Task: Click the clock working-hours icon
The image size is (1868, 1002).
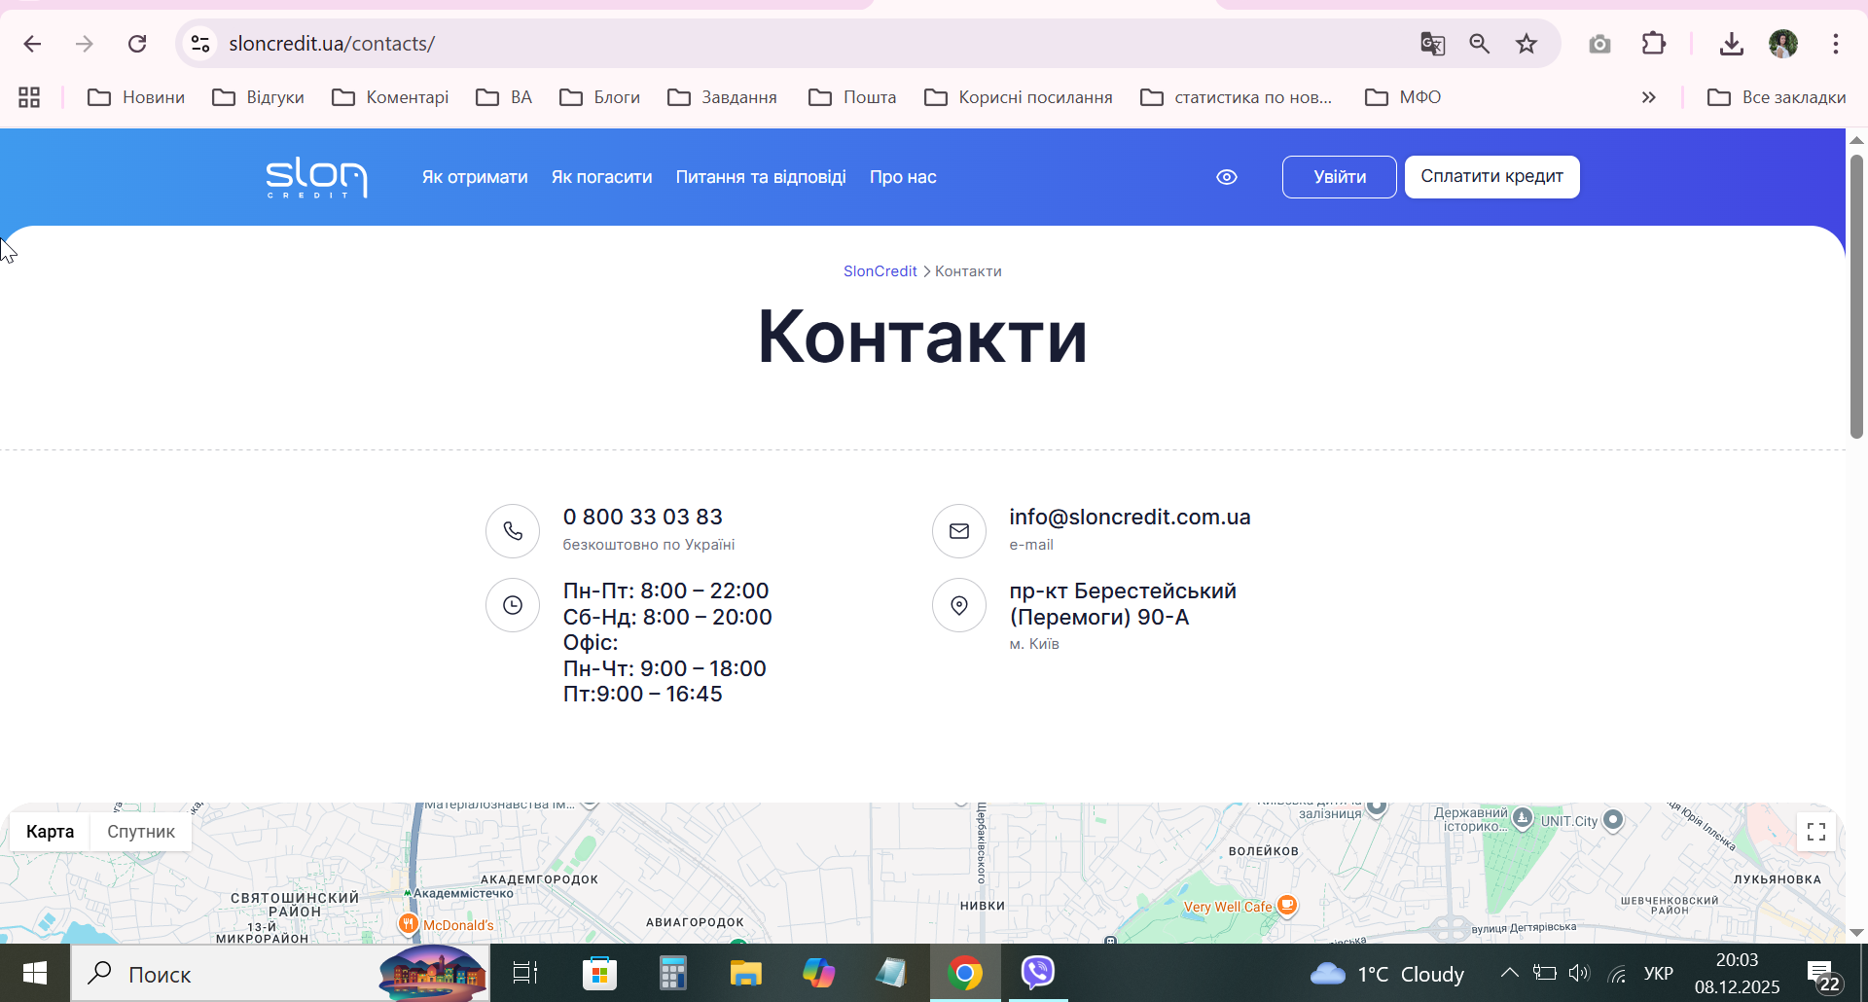Action: click(x=513, y=605)
